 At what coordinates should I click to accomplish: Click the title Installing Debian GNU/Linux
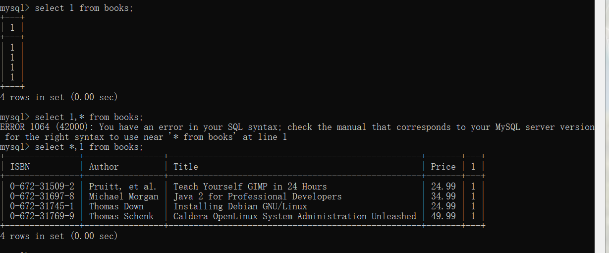pos(240,206)
